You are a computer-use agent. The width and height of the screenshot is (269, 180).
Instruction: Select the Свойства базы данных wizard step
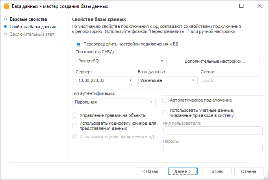(32, 27)
